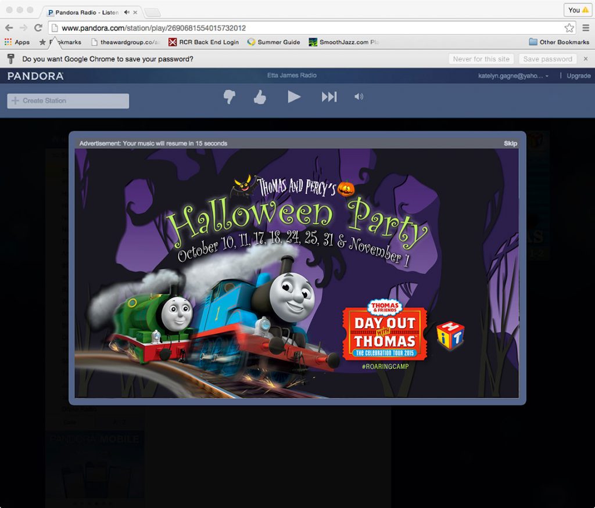Bookmark this page with star icon
Image resolution: width=595 pixels, height=508 pixels.
pos(569,28)
